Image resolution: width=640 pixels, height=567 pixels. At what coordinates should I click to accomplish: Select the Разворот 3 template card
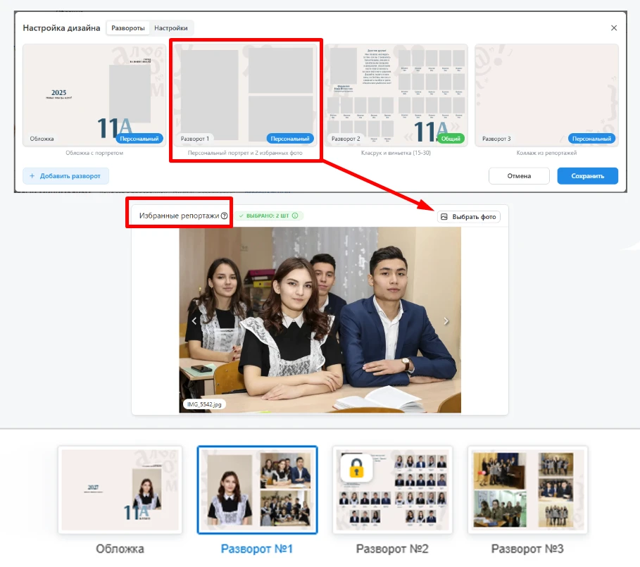point(546,95)
